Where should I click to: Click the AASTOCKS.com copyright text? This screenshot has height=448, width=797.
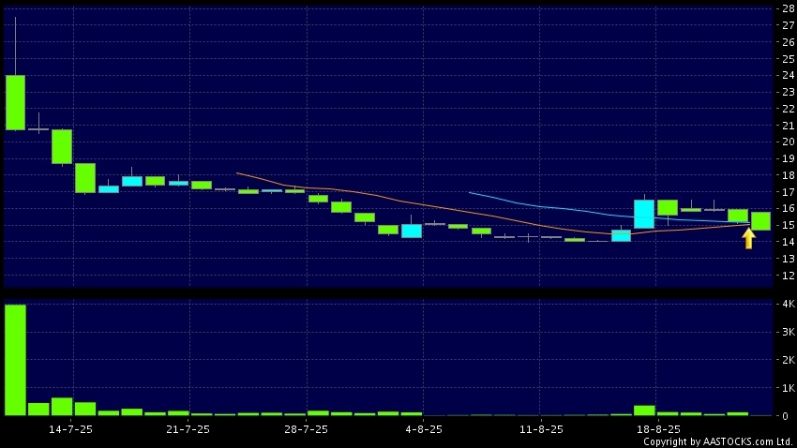[x=718, y=441]
